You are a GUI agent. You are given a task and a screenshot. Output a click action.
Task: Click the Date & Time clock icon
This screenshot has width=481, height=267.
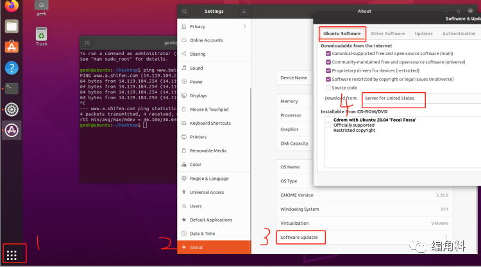[x=184, y=233]
